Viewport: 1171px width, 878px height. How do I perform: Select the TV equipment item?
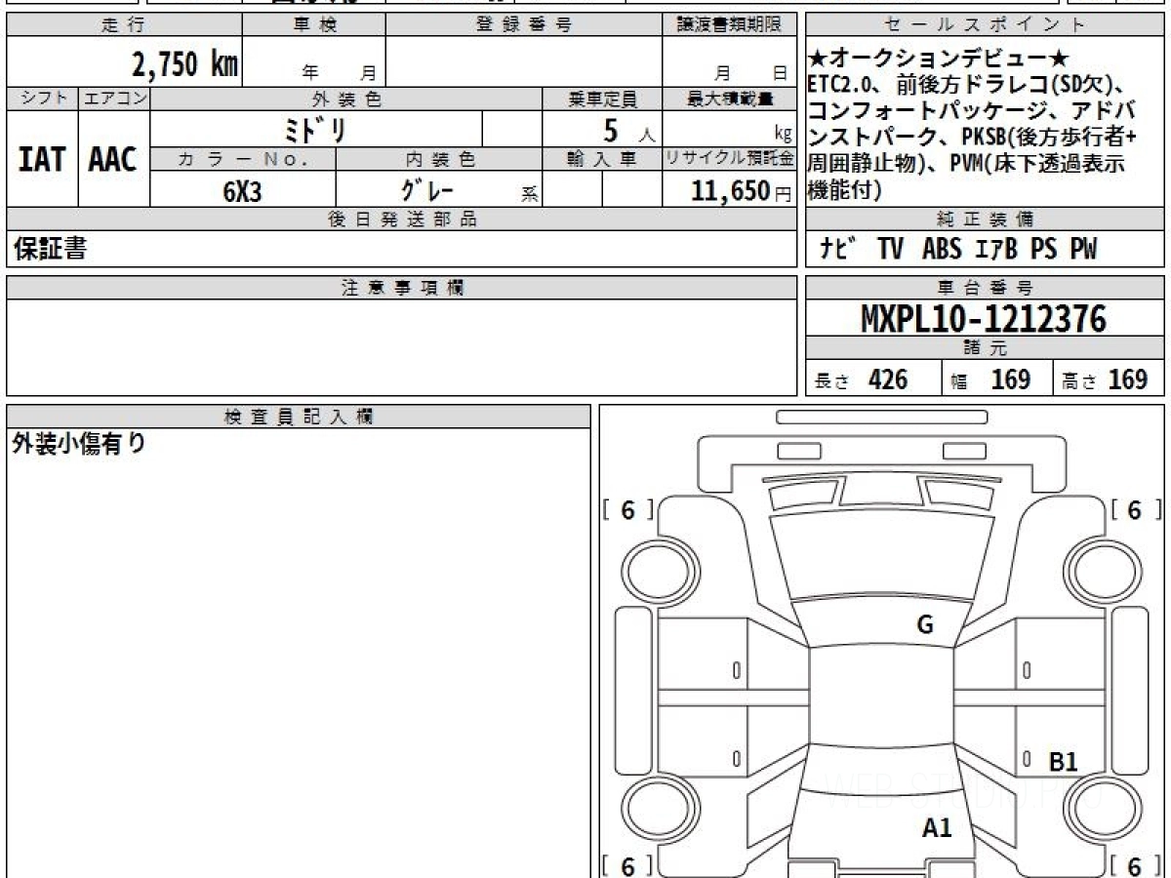click(890, 250)
